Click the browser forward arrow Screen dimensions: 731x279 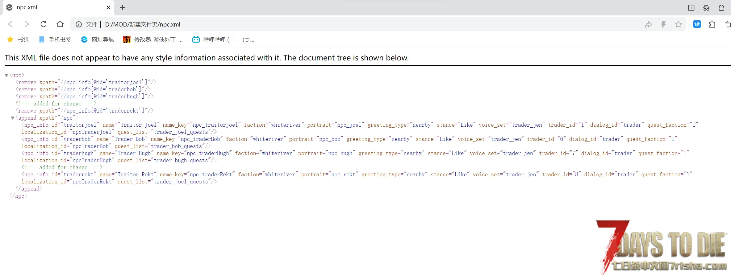pyautogui.click(x=27, y=24)
